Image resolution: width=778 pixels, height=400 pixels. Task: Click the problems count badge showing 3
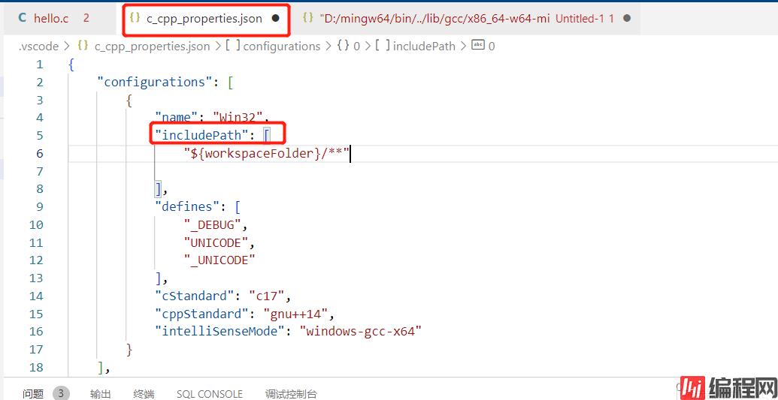point(62,393)
